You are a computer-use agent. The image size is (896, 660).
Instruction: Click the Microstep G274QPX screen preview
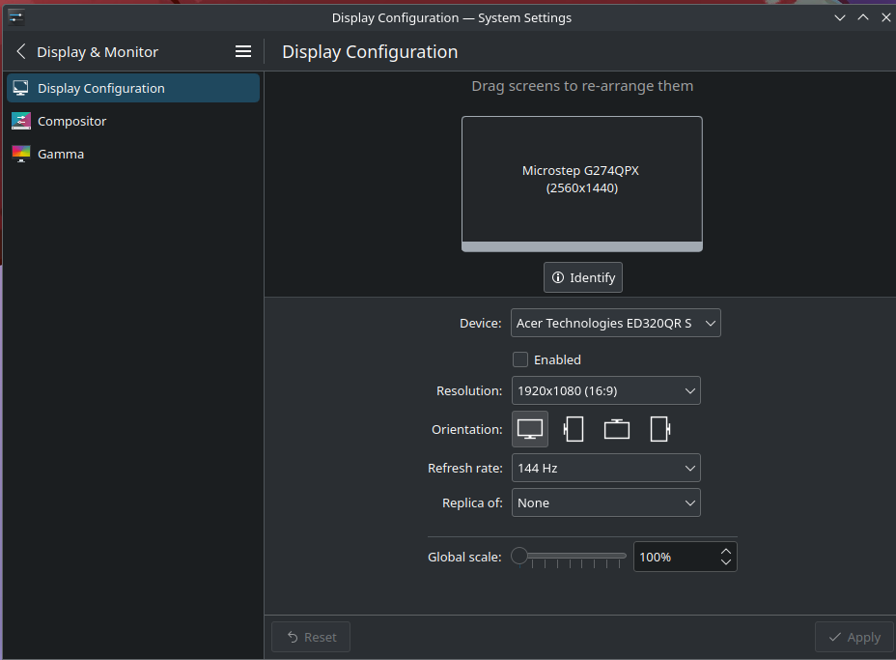(581, 180)
